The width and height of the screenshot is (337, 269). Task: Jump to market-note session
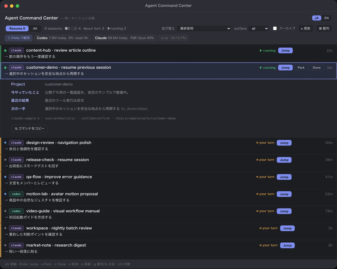click(x=287, y=245)
